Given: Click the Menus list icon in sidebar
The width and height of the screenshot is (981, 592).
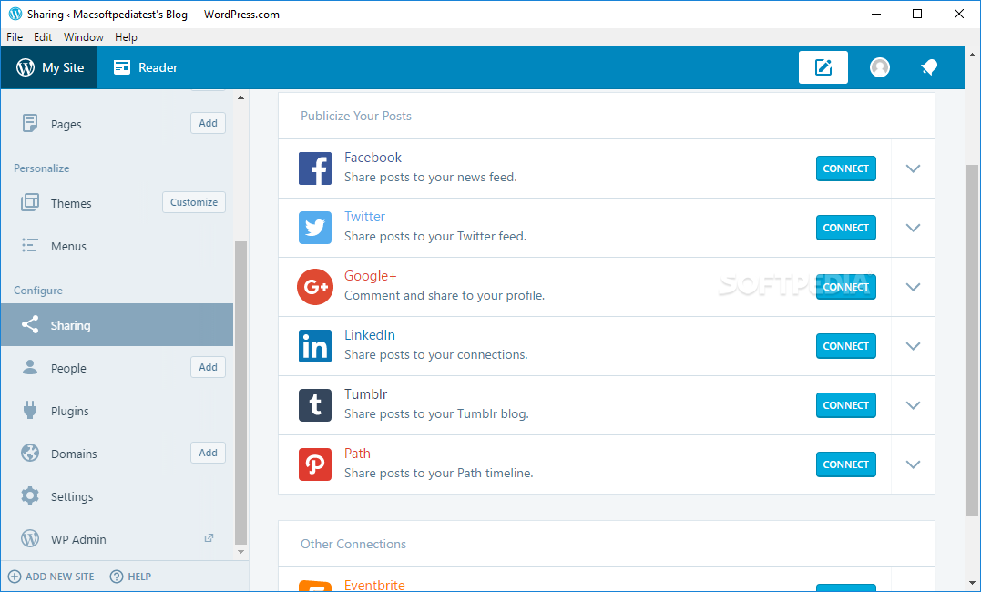Looking at the screenshot, I should click(29, 245).
